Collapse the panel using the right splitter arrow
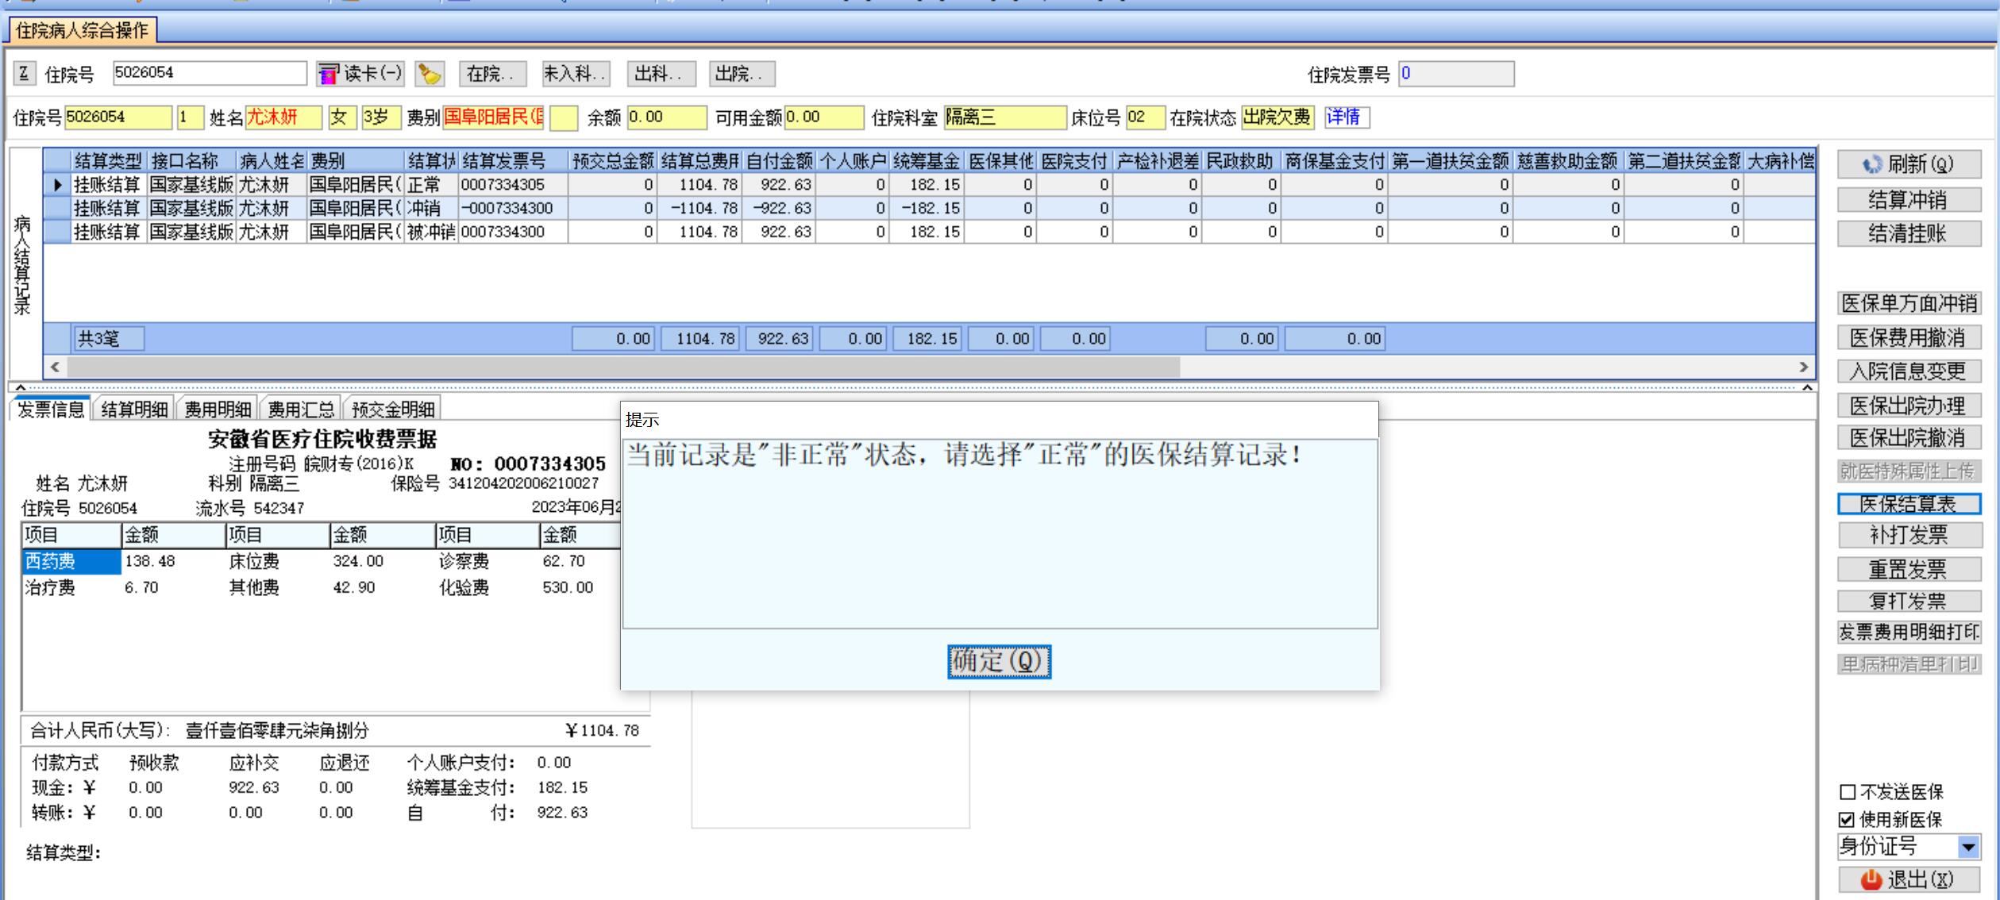 coord(1807,387)
